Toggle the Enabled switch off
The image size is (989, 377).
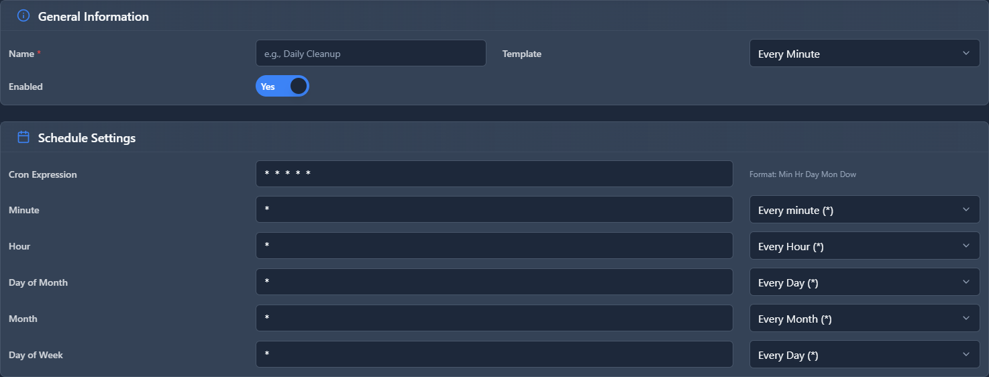(x=282, y=87)
